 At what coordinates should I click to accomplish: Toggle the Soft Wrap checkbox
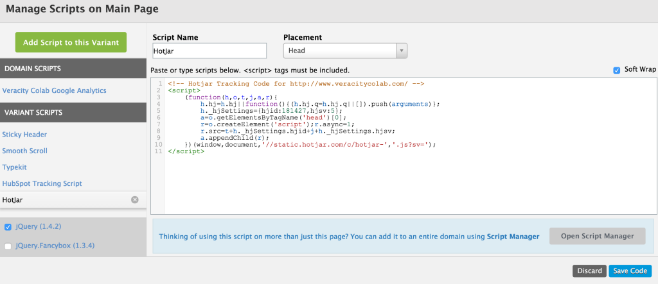coord(616,70)
